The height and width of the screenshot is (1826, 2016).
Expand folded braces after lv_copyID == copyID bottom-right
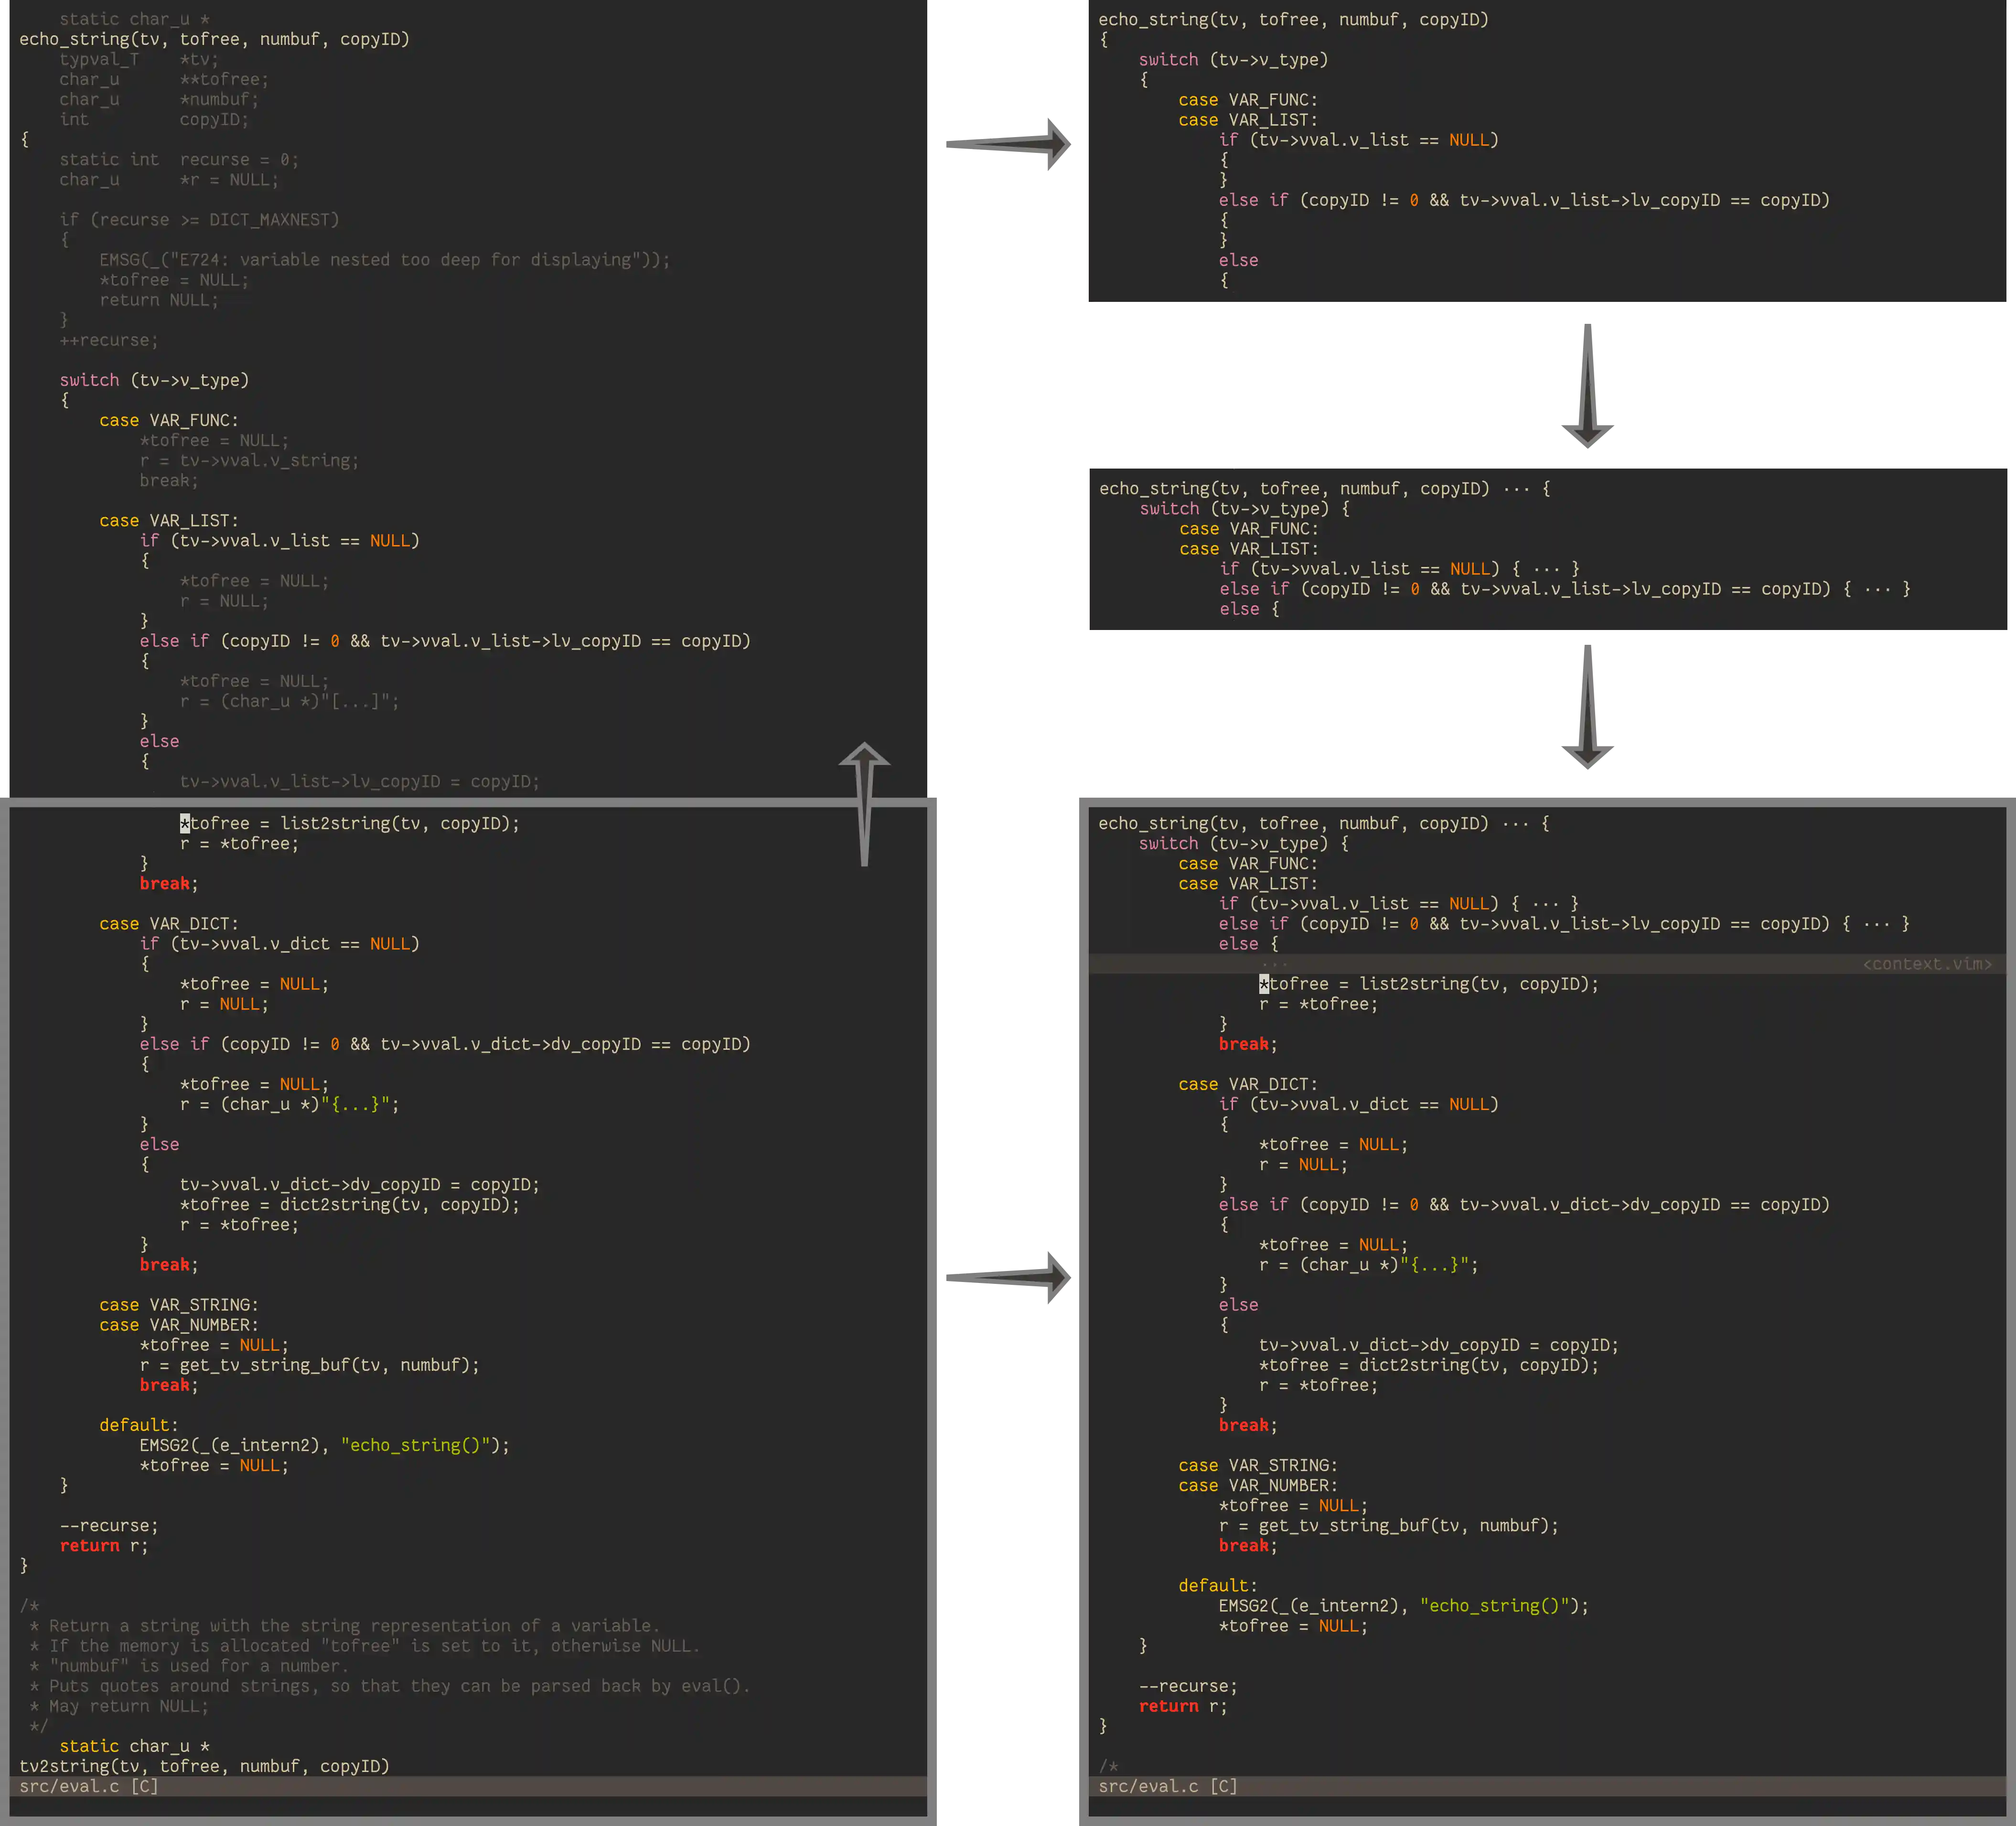tap(1877, 924)
